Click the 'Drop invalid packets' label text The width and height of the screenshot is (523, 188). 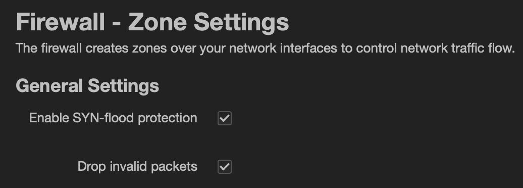(137, 167)
